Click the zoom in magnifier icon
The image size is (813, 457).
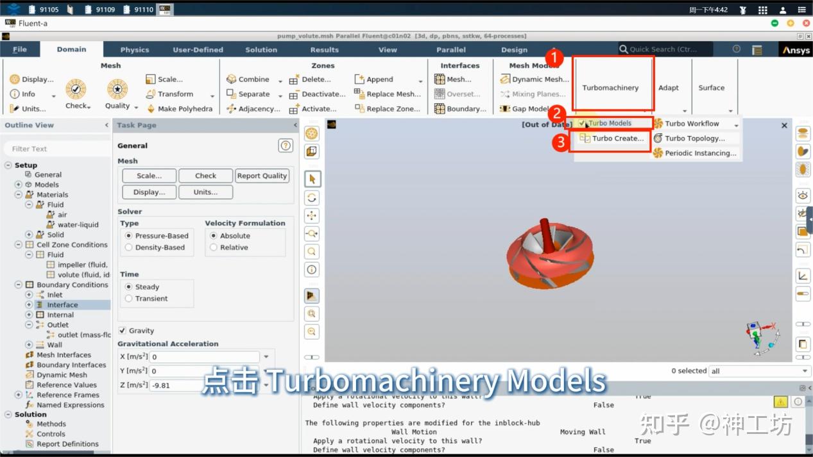tap(312, 313)
